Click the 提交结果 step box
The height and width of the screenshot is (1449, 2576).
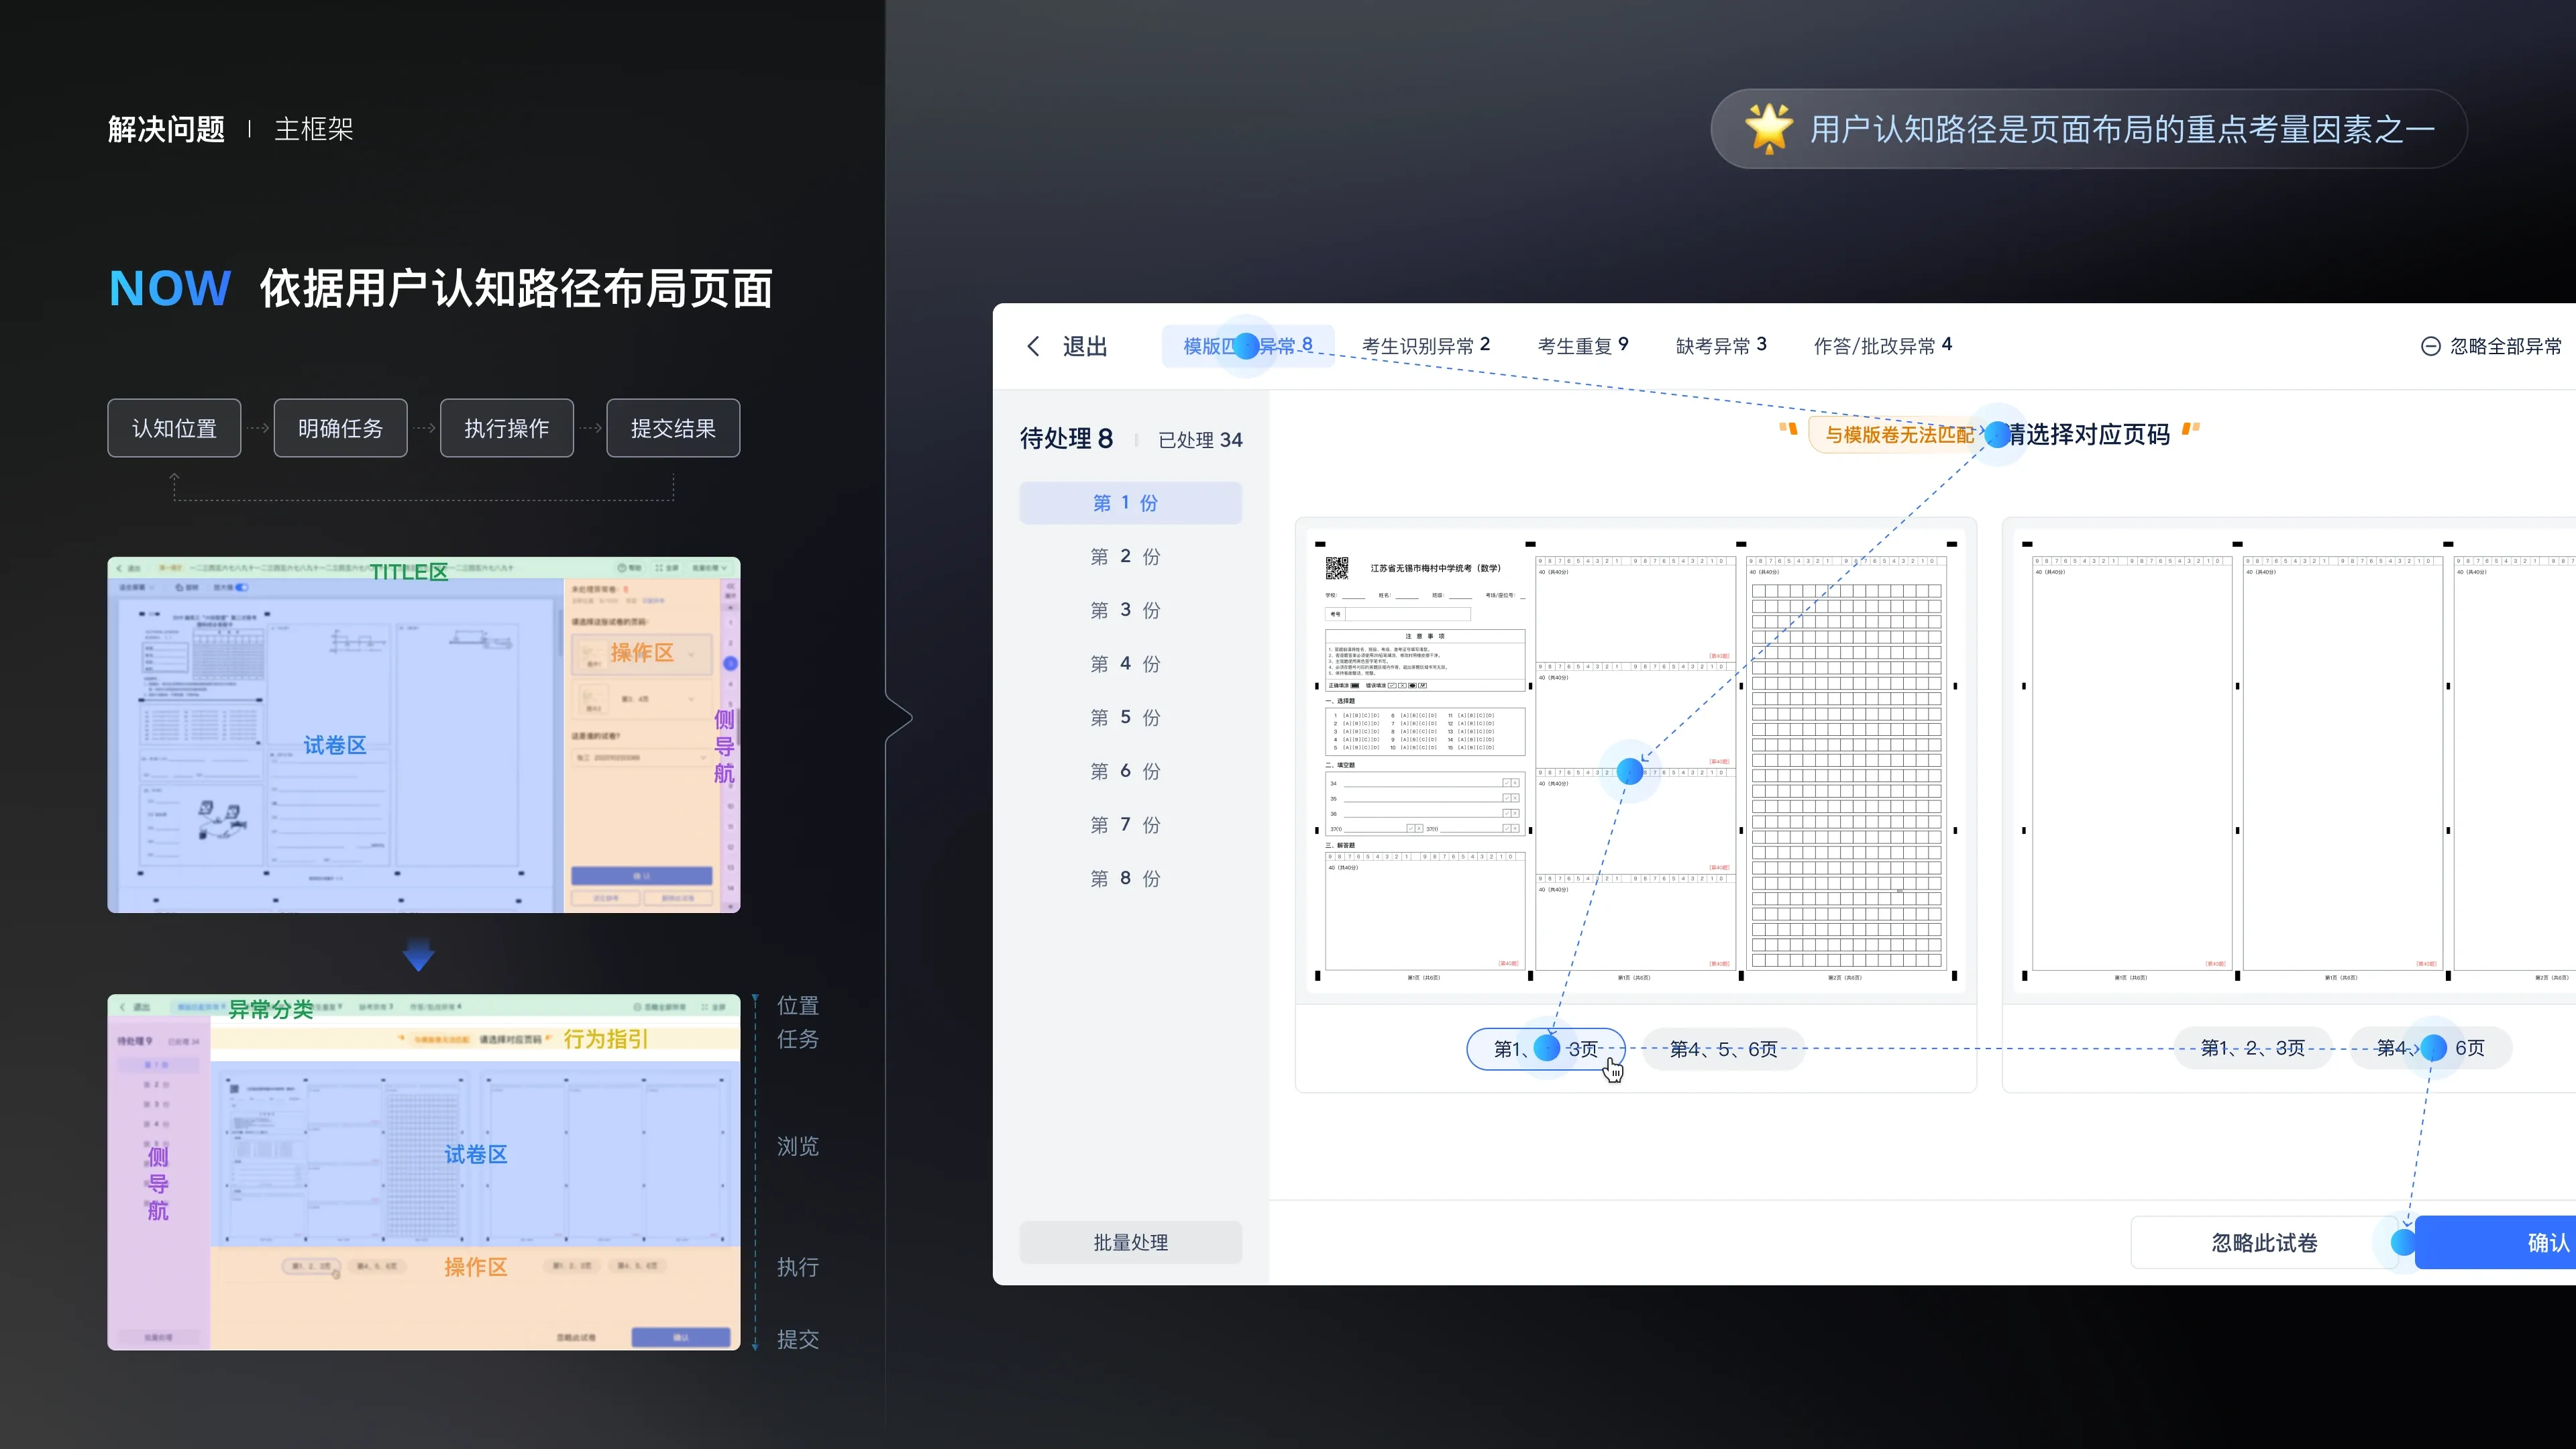click(673, 428)
